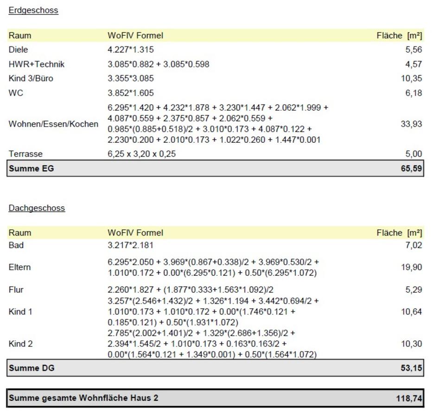Click the underlined Dachgeschoss heading
Viewport: 445px width, 415px height.
pyautogui.click(x=37, y=208)
